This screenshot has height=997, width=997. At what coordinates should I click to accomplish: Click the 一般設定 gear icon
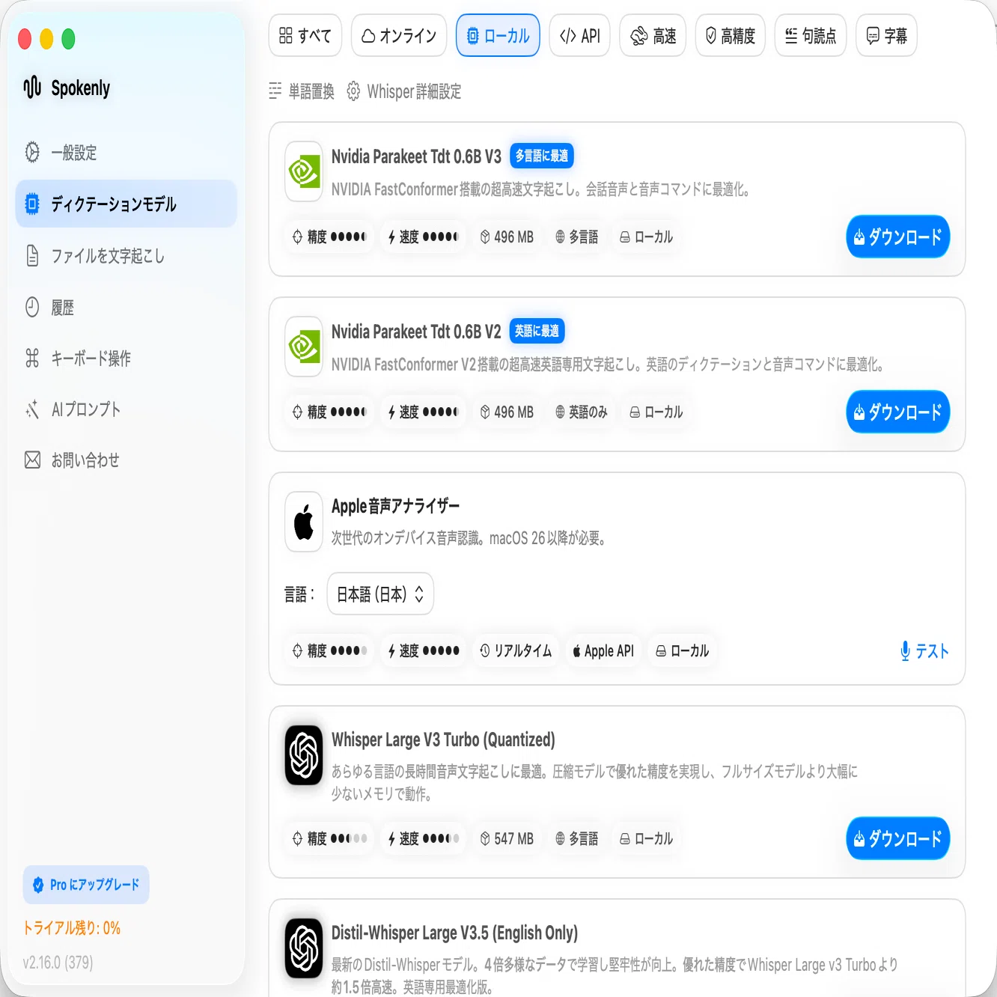32,153
